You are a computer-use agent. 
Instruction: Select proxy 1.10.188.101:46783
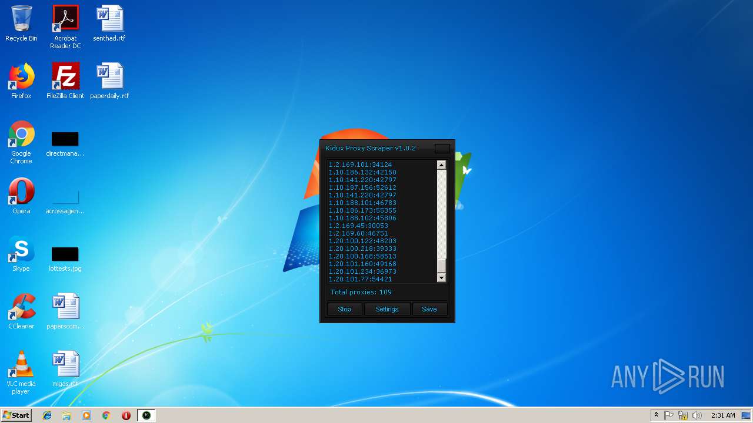[x=362, y=203]
